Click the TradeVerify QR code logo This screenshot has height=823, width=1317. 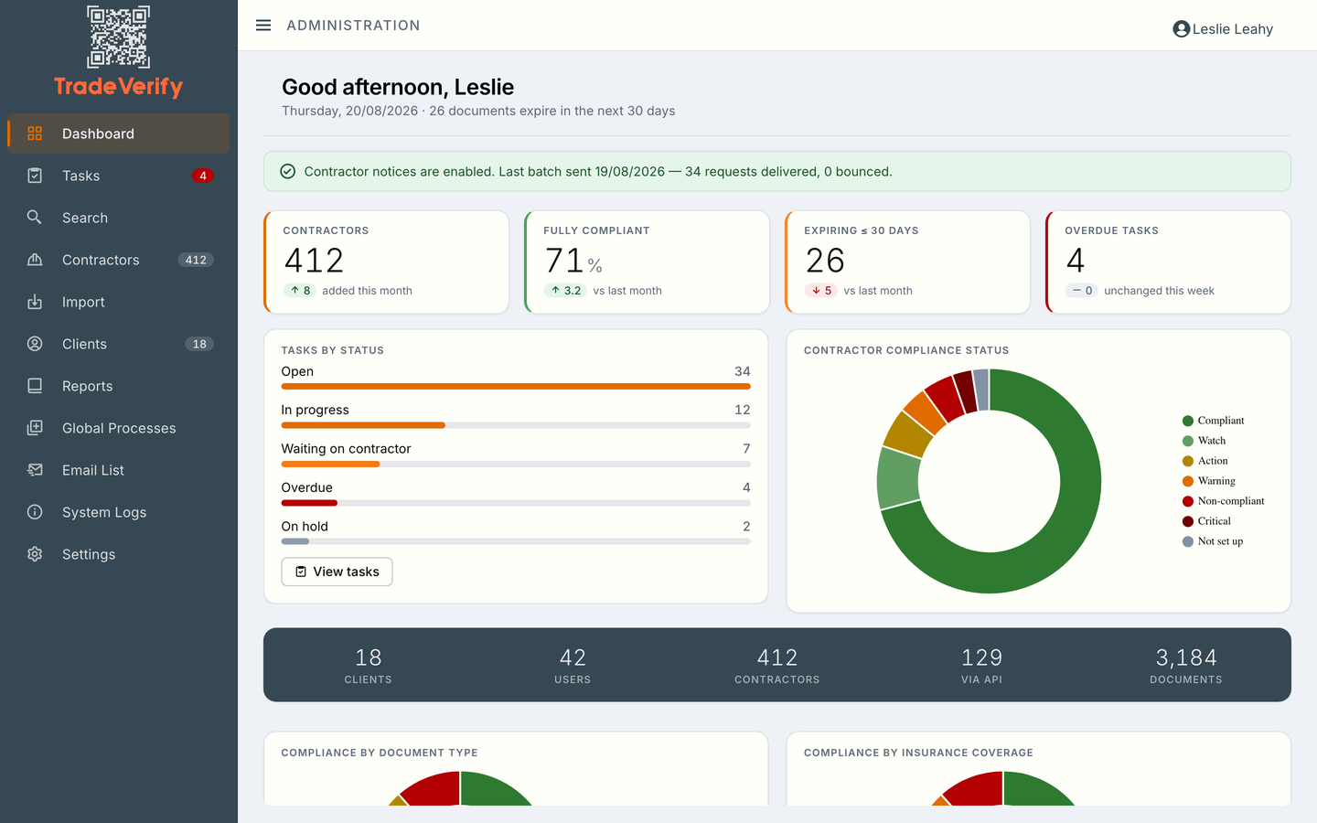[x=119, y=37]
